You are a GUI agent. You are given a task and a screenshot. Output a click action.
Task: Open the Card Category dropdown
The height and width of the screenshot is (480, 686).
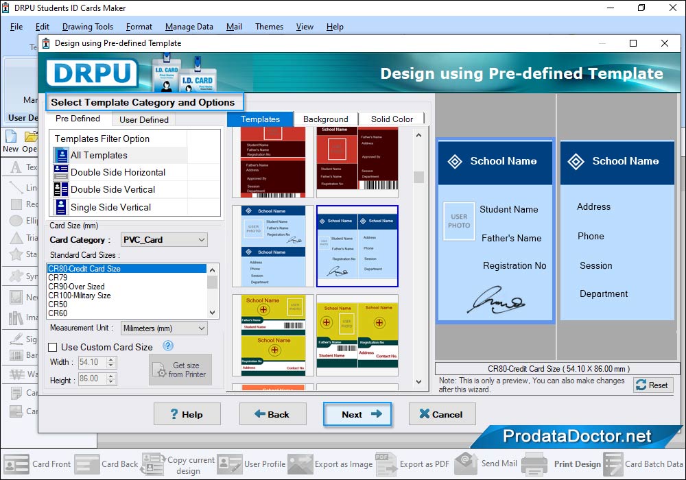pyautogui.click(x=164, y=239)
